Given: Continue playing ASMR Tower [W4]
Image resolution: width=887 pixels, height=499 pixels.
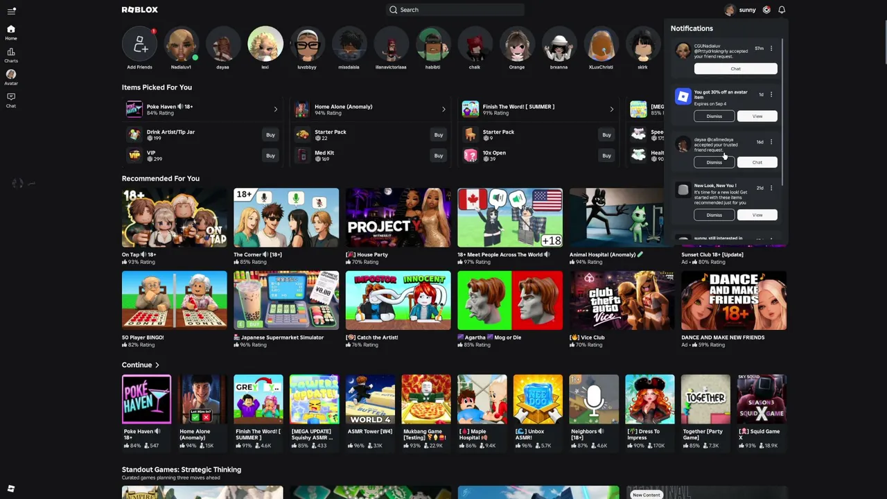Looking at the screenshot, I should point(370,399).
